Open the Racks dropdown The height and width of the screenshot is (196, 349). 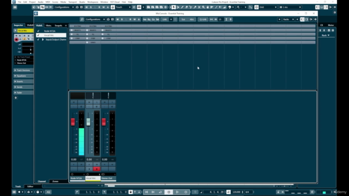click(x=288, y=20)
